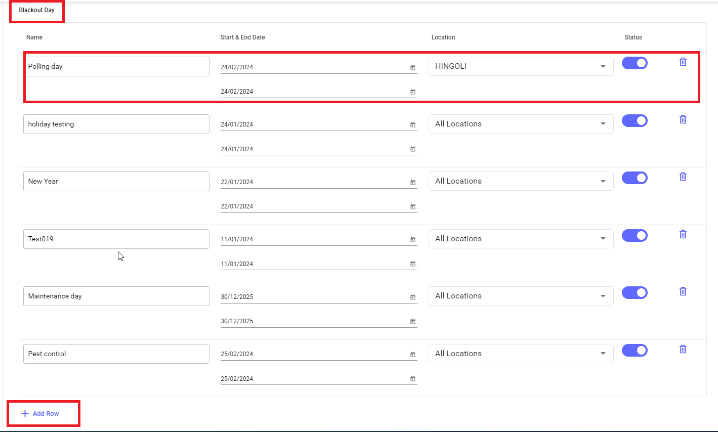Image resolution: width=718 pixels, height=432 pixels.
Task: Open Pest control location dropdown
Action: point(521,354)
